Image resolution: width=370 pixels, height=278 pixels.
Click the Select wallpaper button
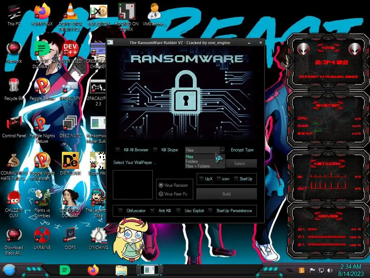tap(241, 163)
